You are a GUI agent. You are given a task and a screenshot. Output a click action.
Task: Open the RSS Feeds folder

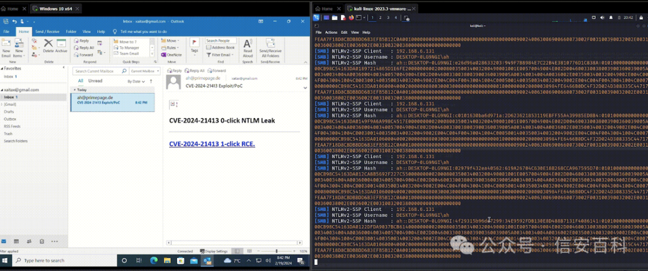(11, 127)
